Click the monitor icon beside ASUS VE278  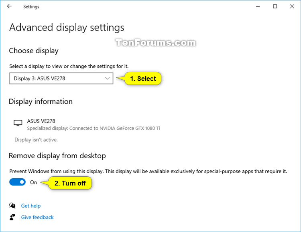[18, 123]
